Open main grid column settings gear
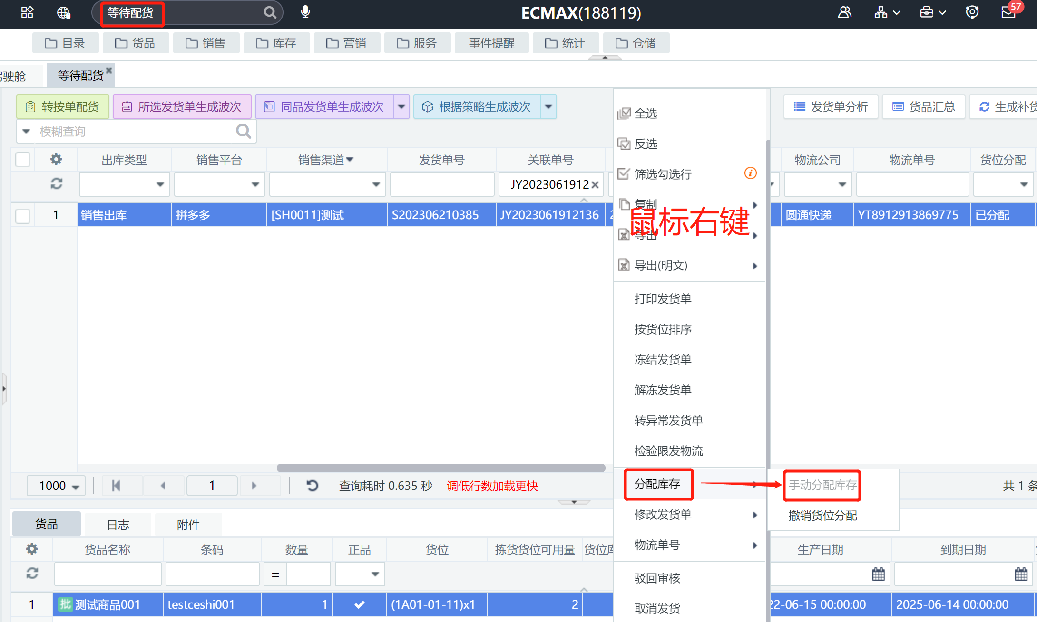Screen dimensions: 1037x622 click(x=56, y=160)
